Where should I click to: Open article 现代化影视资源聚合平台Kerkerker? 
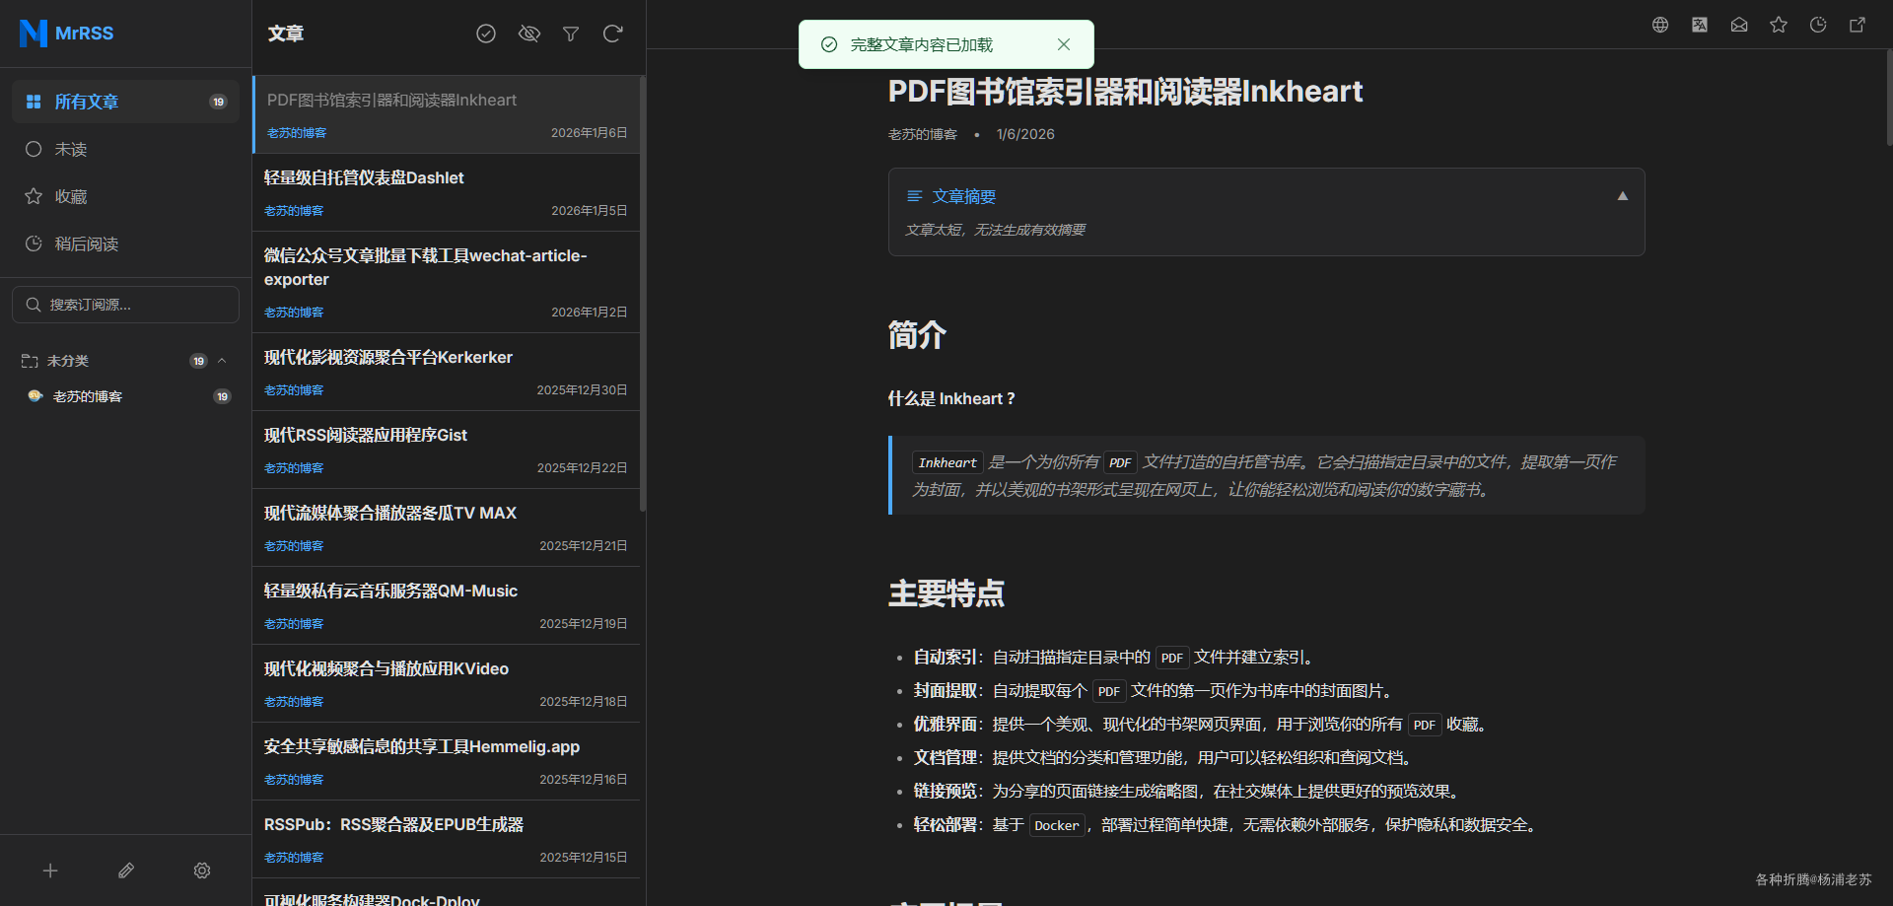click(x=446, y=372)
